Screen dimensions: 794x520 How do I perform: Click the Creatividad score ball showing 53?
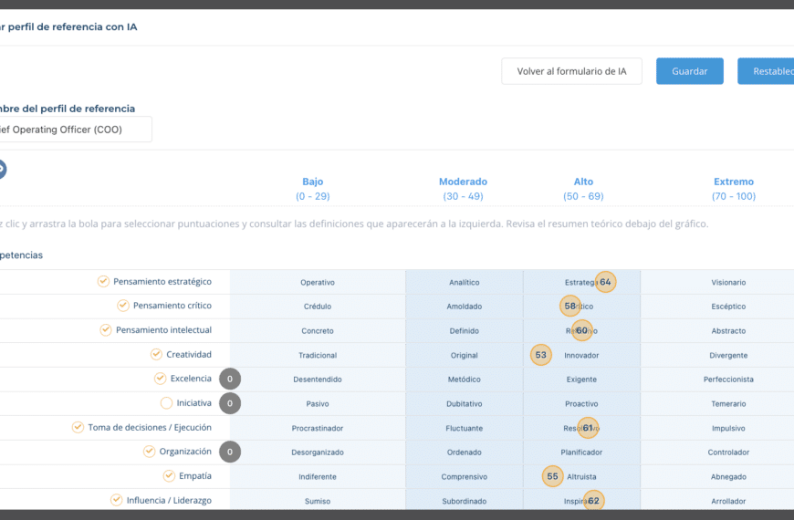click(541, 355)
